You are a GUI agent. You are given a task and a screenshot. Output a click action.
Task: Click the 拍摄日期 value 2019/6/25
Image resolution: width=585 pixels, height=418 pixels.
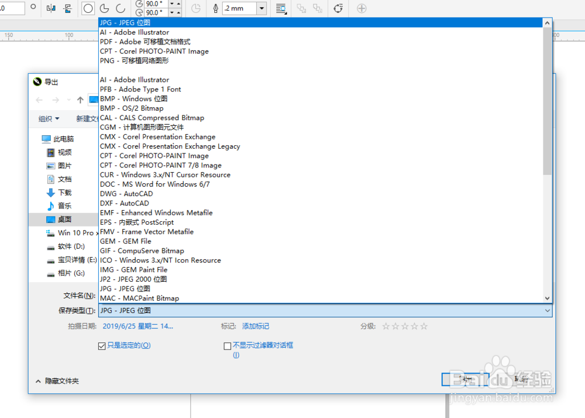pyautogui.click(x=137, y=326)
